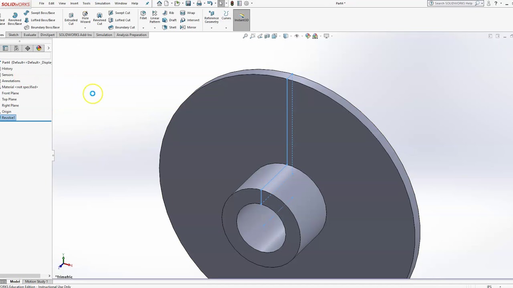Viewport: 513px width, 288px height.
Task: Select Swept Boss/Base
Action: pos(39,13)
